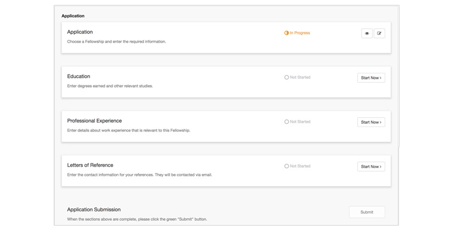This screenshot has height=230, width=450.
Task: Click the Not Started label for Education
Action: (300, 77)
